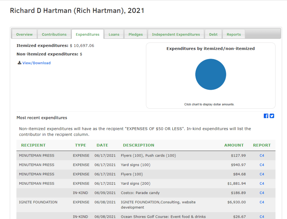Open C4 report for Costco parade candy
This screenshot has width=287, height=219.
[x=262, y=193]
